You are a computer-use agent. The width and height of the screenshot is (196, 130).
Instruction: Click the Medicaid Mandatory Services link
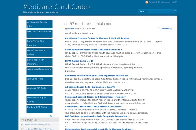pyautogui.click(x=39, y=129)
